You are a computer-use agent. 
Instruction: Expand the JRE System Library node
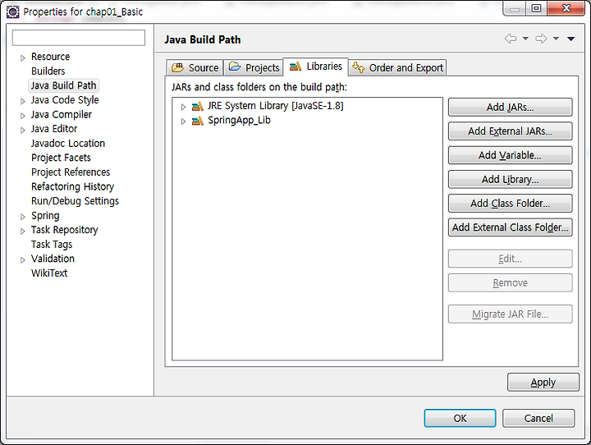coord(183,107)
